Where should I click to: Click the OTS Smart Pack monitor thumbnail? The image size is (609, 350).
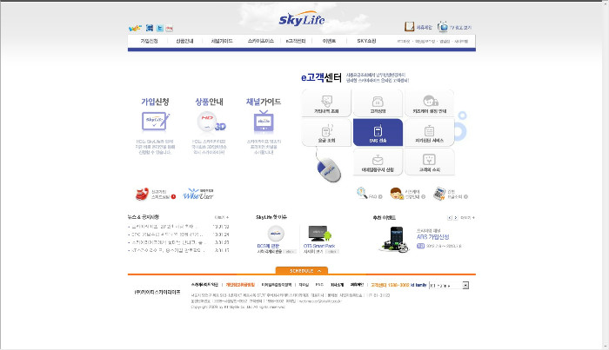pyautogui.click(x=319, y=234)
